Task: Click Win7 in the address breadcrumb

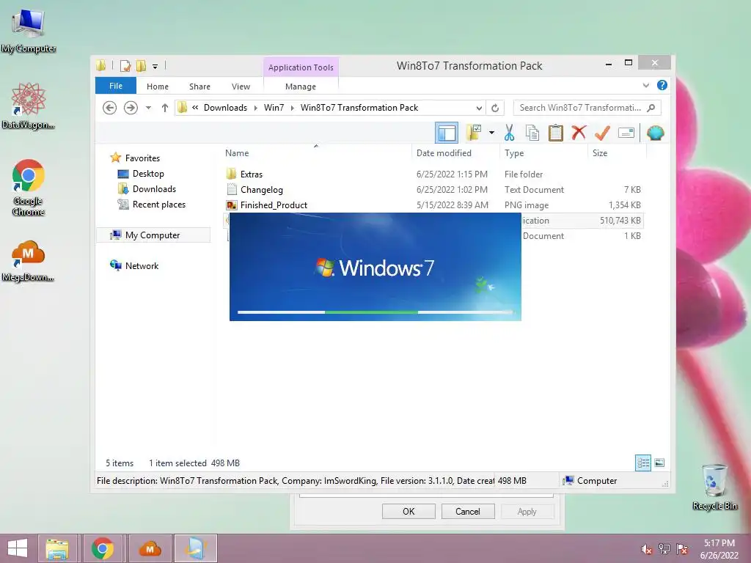Action: point(274,108)
